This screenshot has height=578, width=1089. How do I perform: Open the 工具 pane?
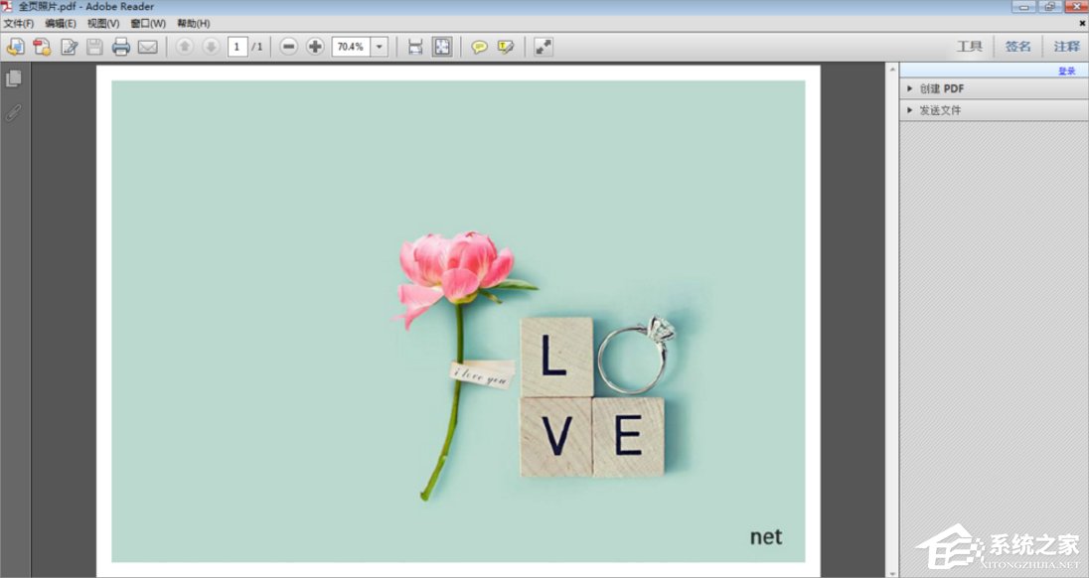(x=969, y=47)
